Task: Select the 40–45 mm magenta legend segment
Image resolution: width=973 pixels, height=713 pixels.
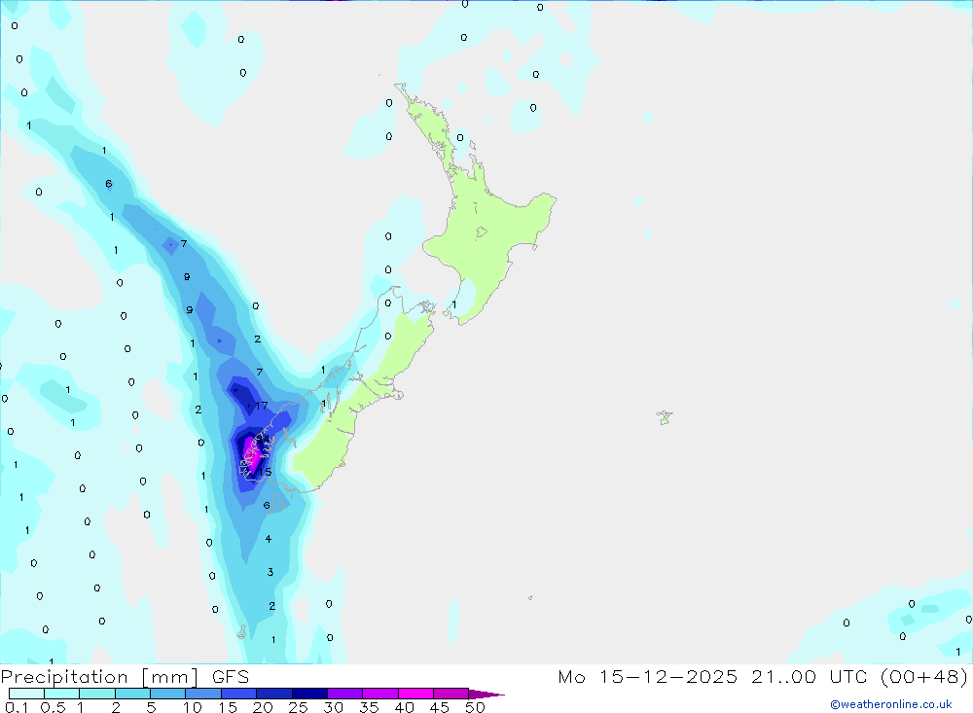Action: (x=415, y=694)
